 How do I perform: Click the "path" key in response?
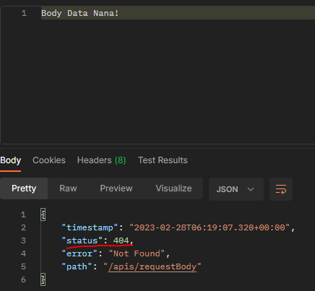pyautogui.click(x=77, y=266)
